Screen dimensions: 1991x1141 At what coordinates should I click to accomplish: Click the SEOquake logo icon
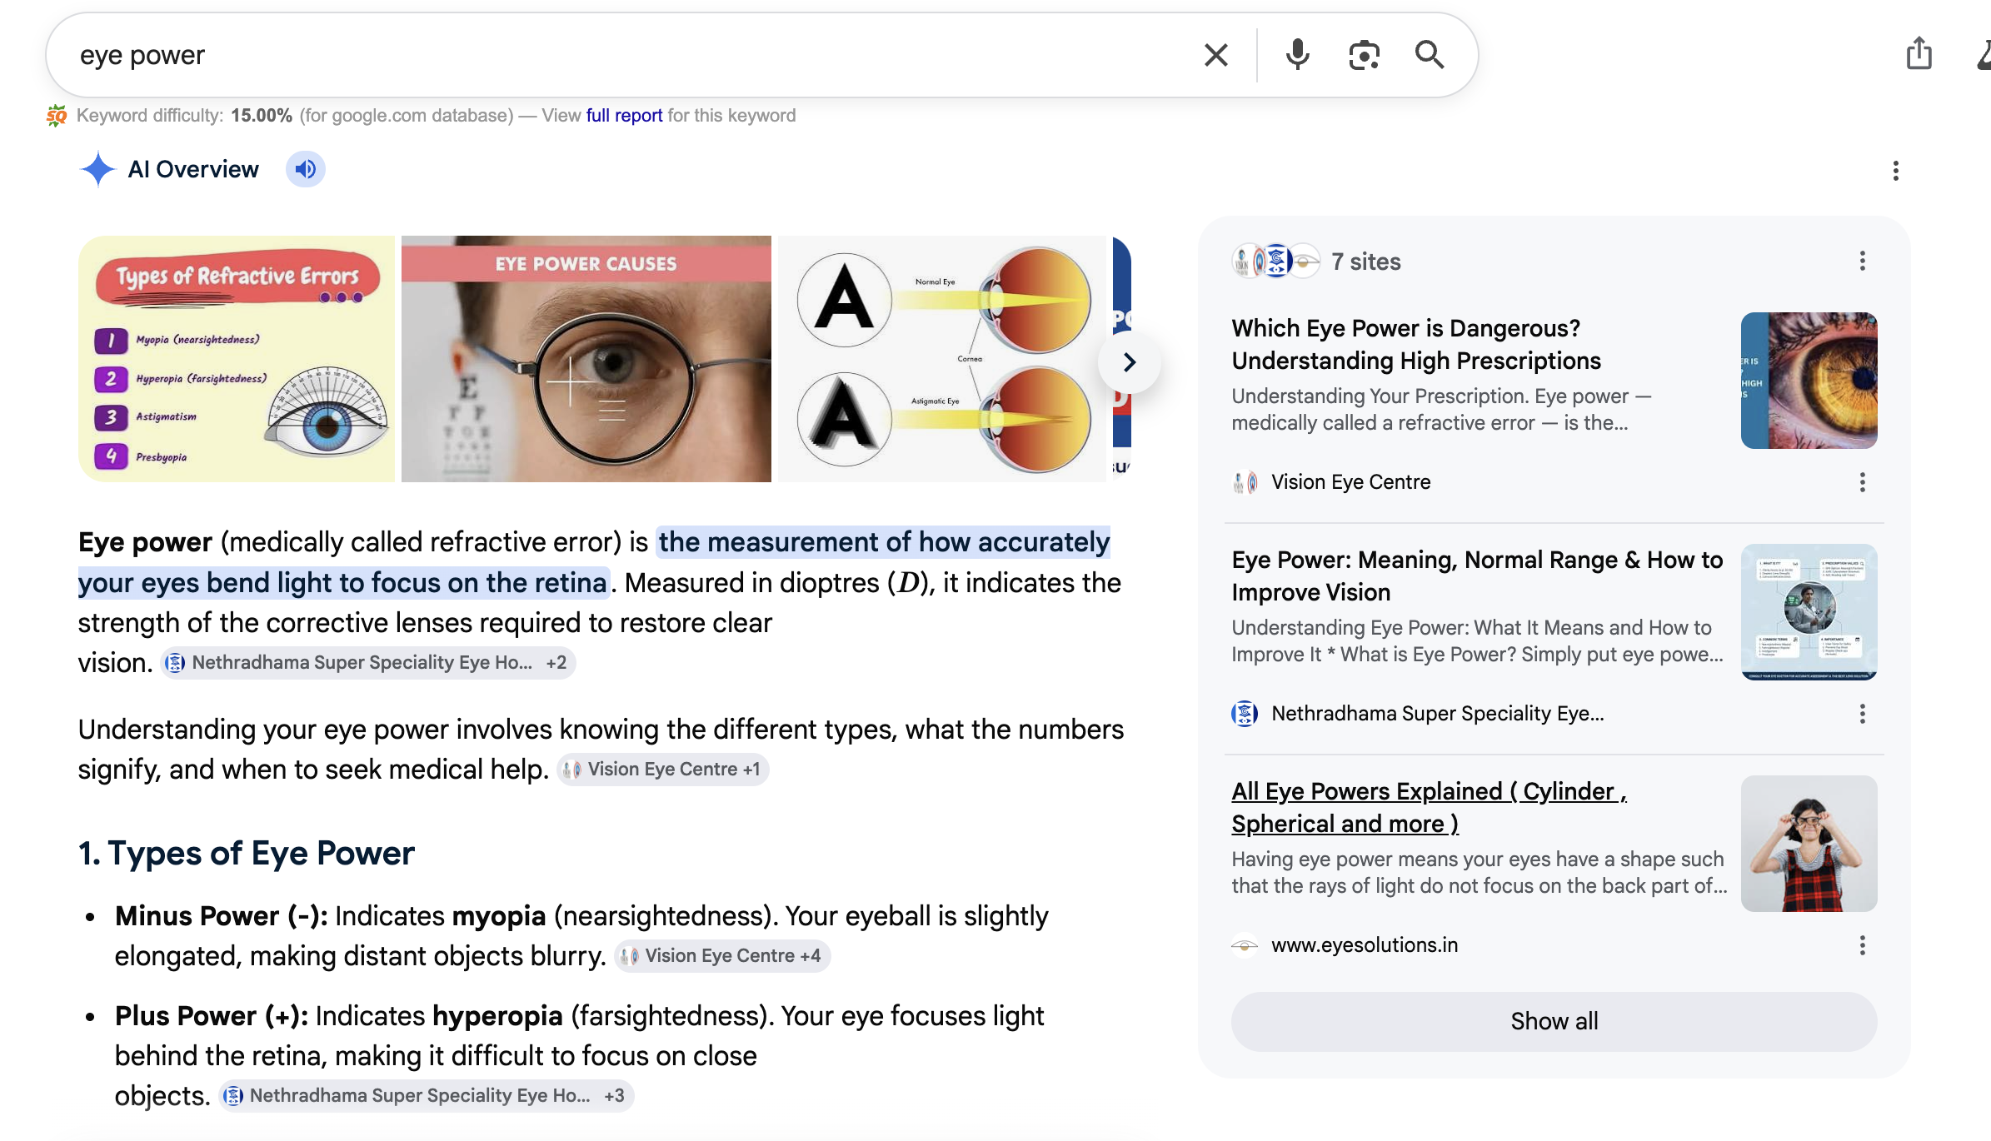tap(57, 116)
